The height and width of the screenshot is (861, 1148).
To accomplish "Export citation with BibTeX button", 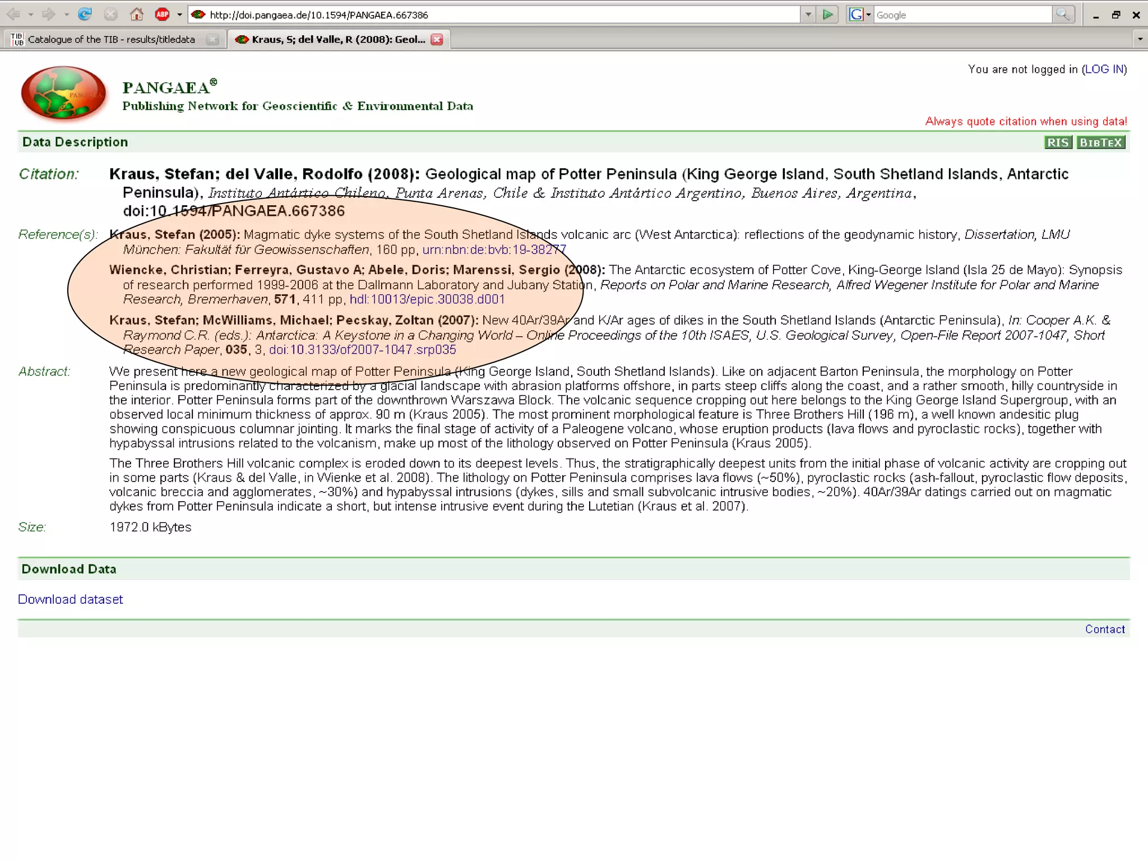I will click(x=1100, y=142).
